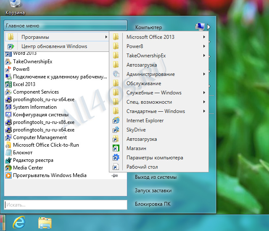The width and height of the screenshot is (269, 231).
Task: Click the Start button on taskbar
Action: [x=3, y=223]
